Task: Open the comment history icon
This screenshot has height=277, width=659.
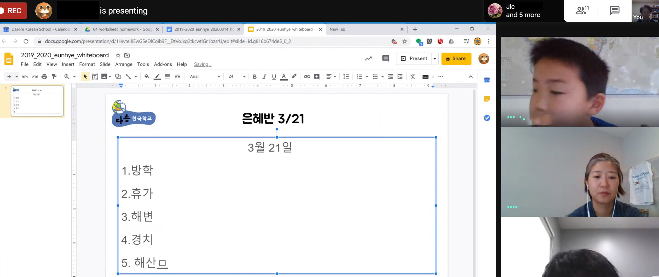Action: (x=385, y=58)
